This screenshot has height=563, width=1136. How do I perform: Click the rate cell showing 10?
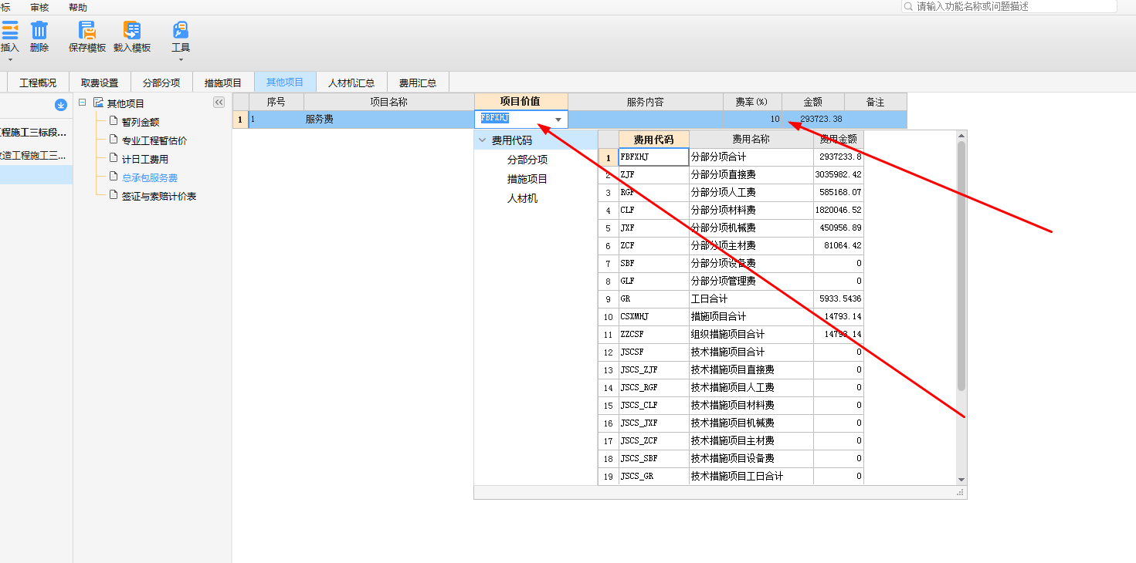752,120
